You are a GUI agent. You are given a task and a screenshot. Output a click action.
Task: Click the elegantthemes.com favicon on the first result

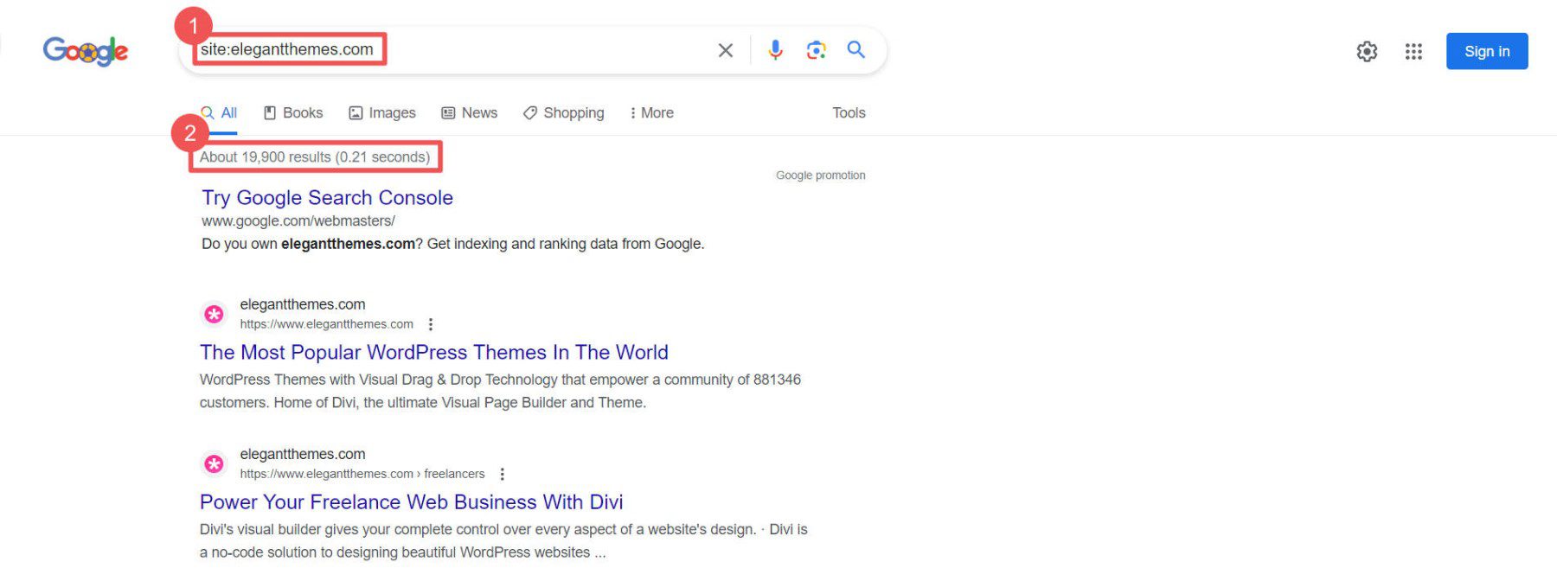pos(214,313)
